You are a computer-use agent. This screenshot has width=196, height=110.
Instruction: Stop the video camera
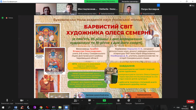click(22, 101)
